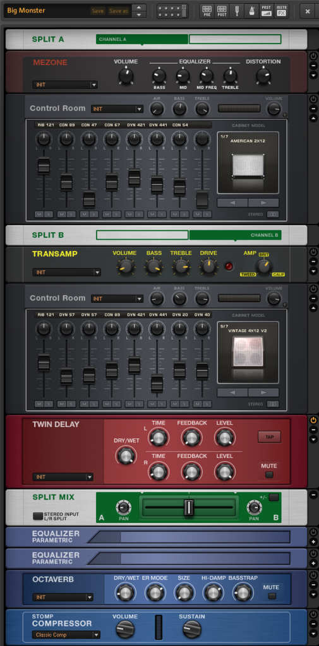Click the Transamp red LED button

coord(229,266)
